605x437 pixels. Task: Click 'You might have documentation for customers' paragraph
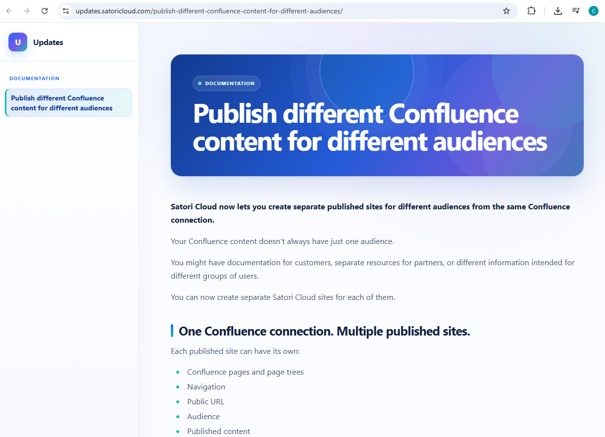coord(372,269)
